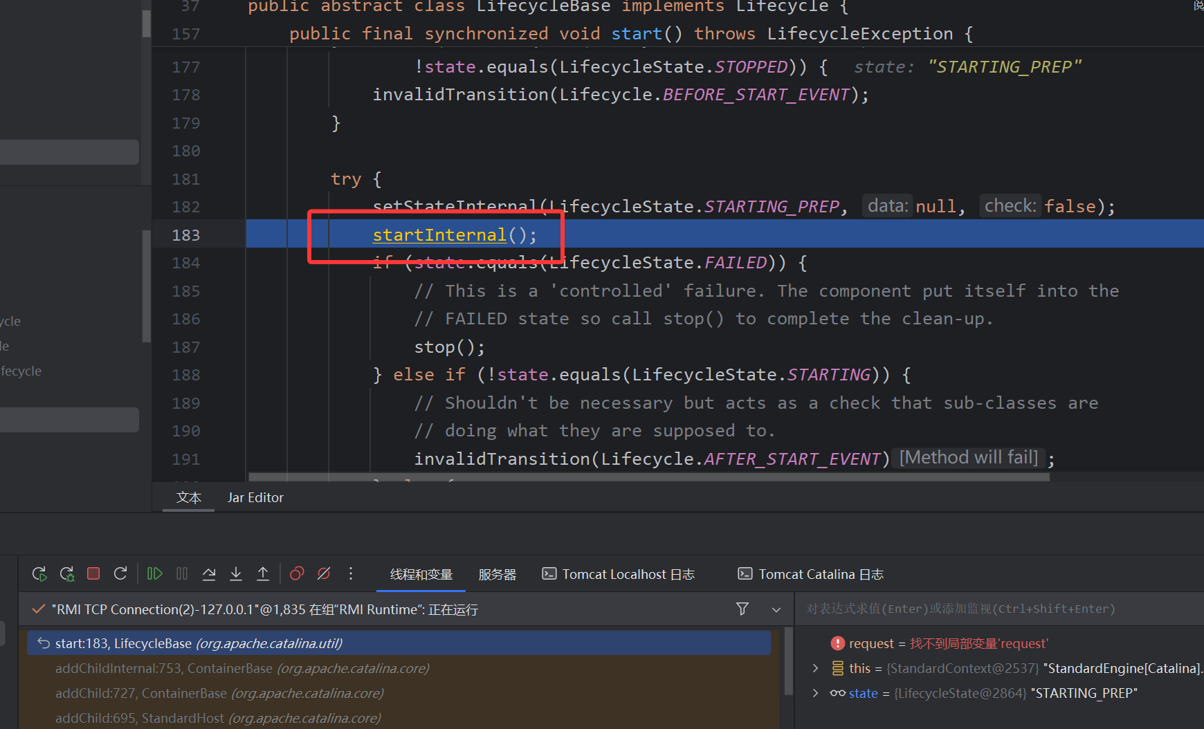Click the Step Into down-arrow icon
Viewport: 1204px width, 729px height.
pyautogui.click(x=236, y=573)
